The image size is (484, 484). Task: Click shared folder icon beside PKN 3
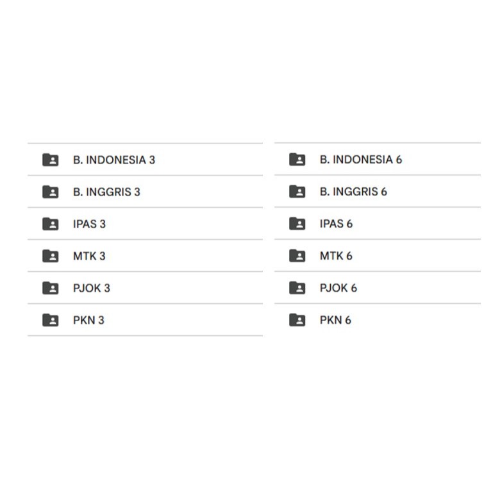click(51, 320)
